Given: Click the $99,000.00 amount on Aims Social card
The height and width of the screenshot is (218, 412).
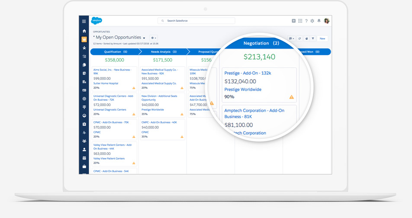Looking at the screenshot, I should 102,79.
